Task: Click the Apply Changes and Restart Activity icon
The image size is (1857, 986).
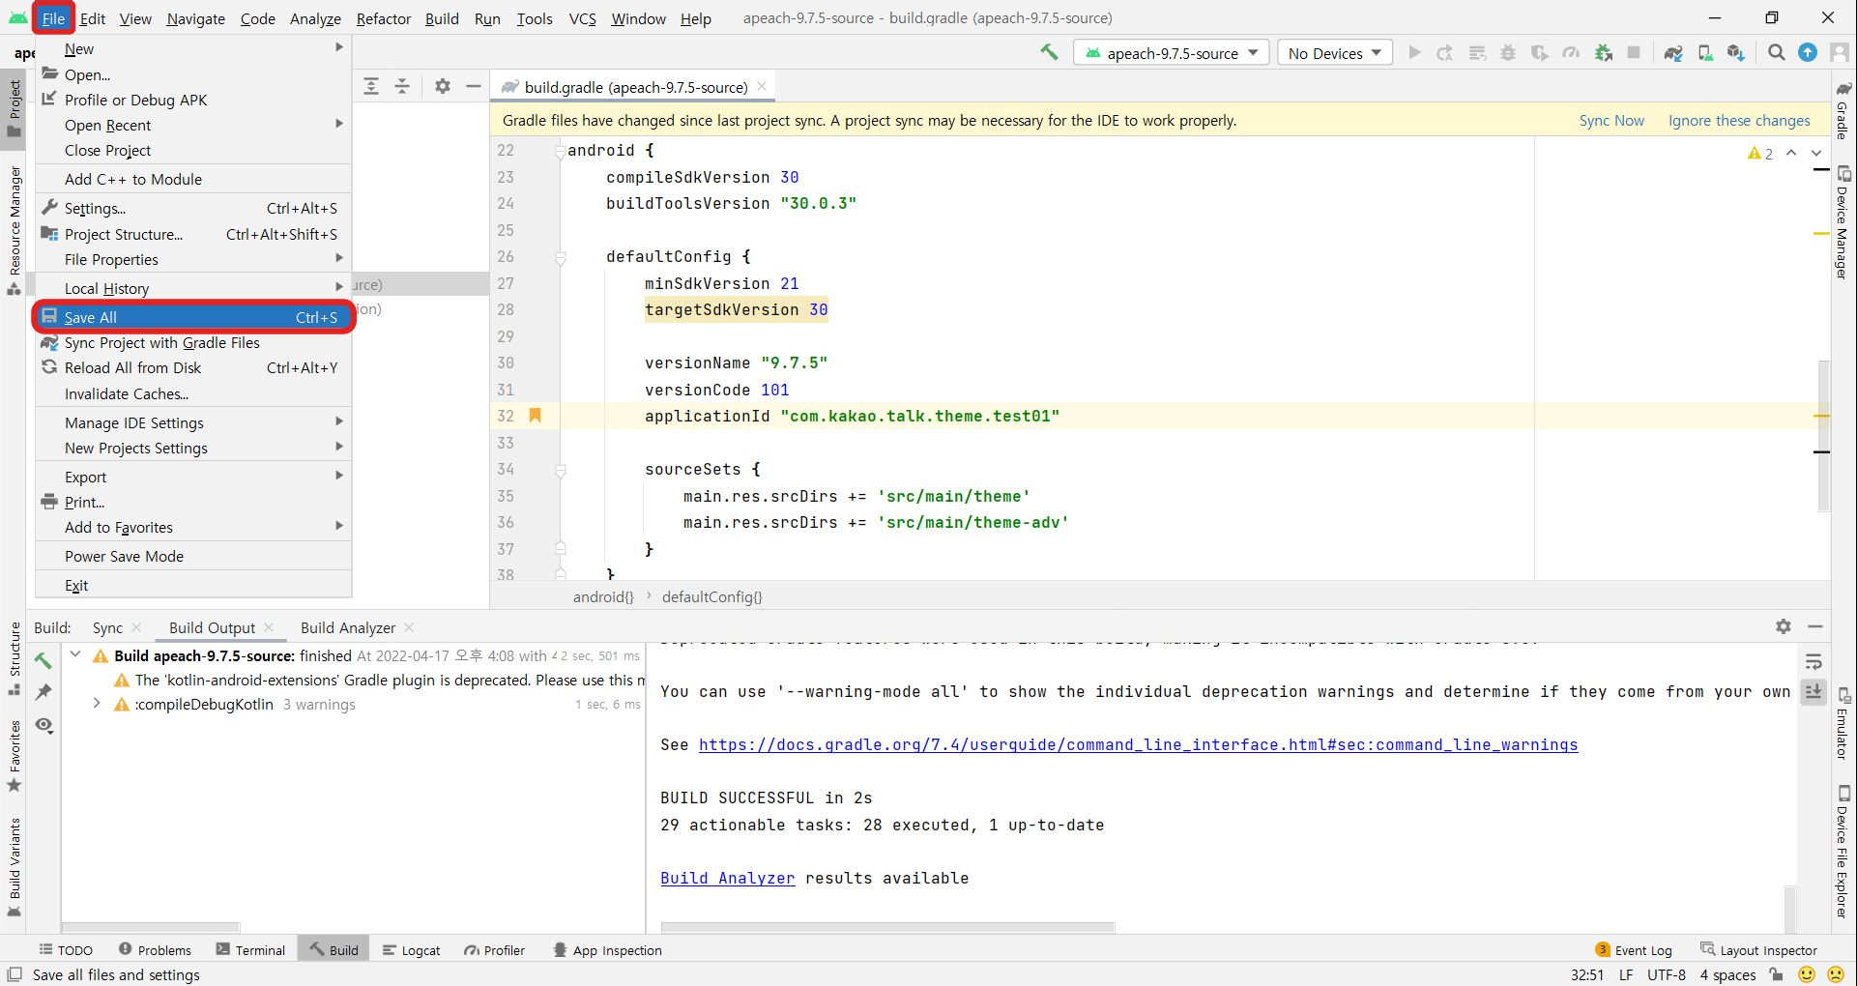Action: click(1445, 53)
